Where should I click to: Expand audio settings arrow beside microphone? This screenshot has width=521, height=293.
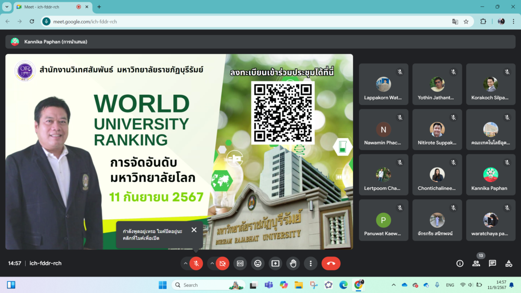pyautogui.click(x=185, y=263)
